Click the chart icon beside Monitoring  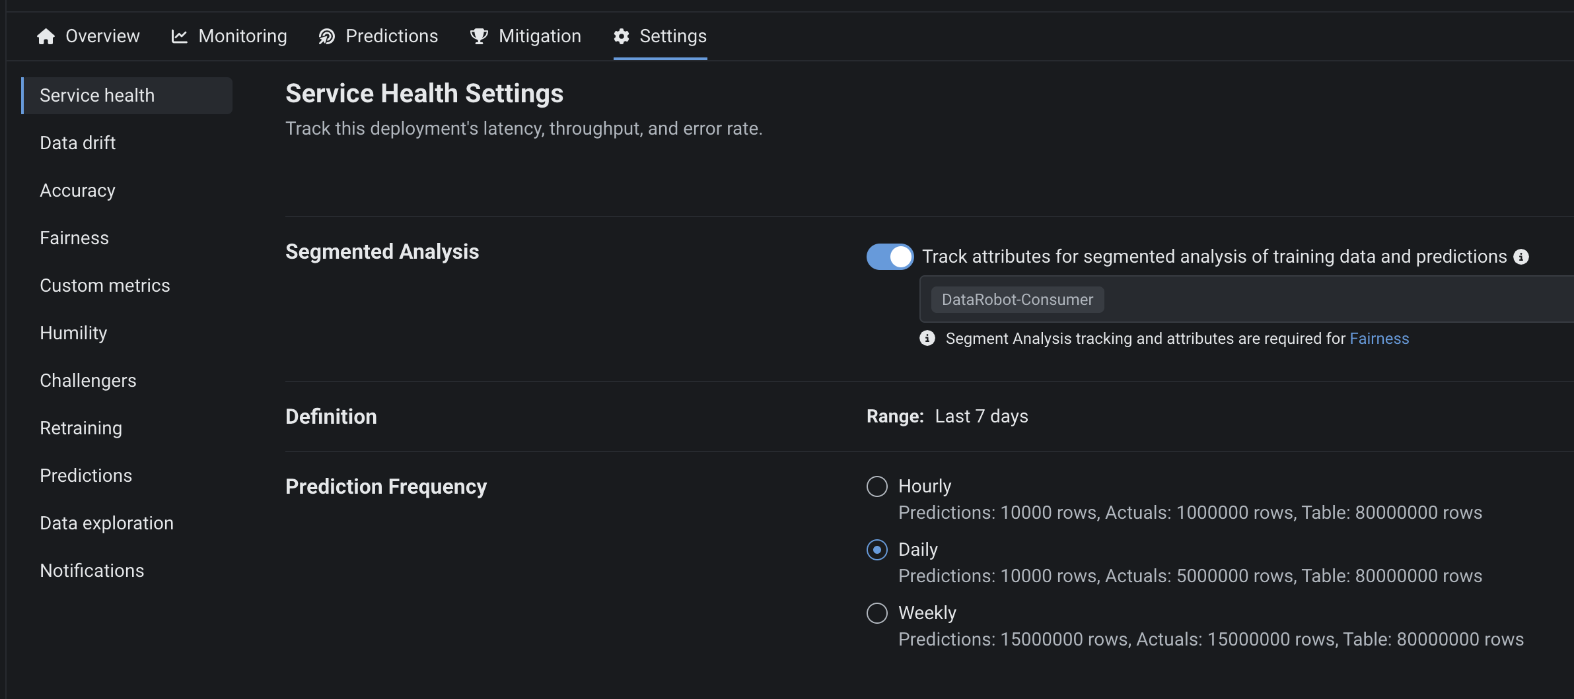point(179,36)
